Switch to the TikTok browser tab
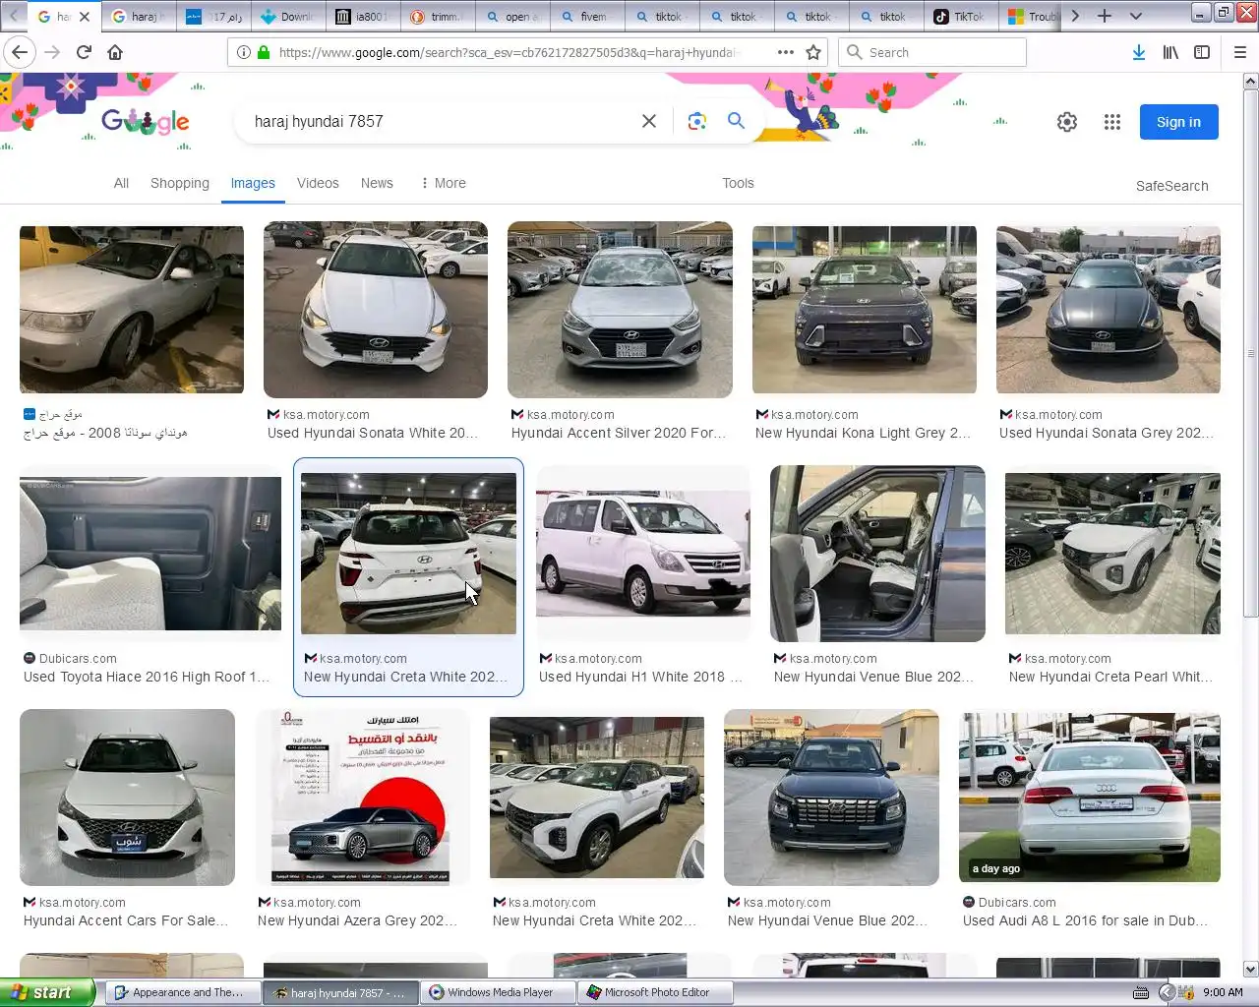The height and width of the screenshot is (1007, 1259). (960, 17)
